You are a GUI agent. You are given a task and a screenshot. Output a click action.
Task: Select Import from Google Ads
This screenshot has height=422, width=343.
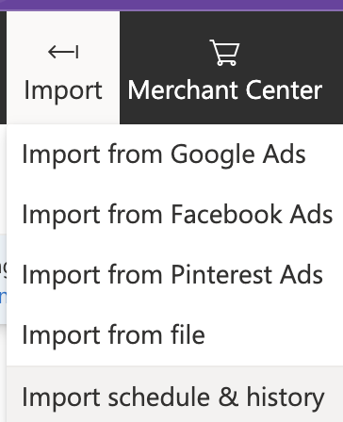coord(174,154)
